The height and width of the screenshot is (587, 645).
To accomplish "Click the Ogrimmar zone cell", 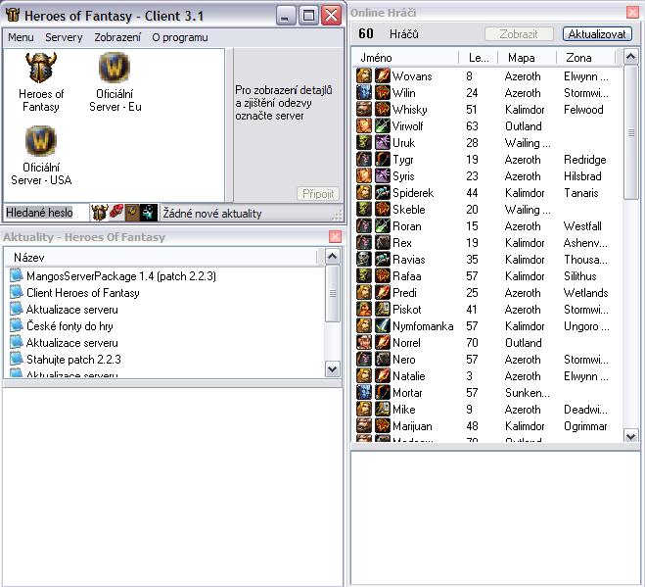I will [x=585, y=426].
